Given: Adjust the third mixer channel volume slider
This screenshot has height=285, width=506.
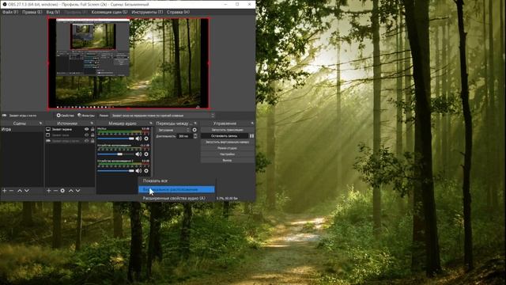Looking at the screenshot, I should 115,171.
